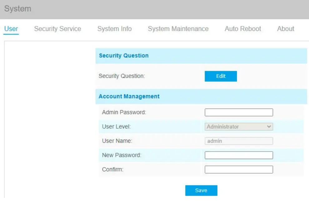Click the Security Question section header
The image size is (309, 201).
tap(124, 56)
